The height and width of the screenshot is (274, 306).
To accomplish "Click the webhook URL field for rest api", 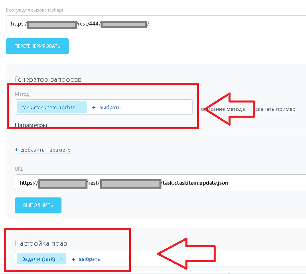I will tap(156, 23).
